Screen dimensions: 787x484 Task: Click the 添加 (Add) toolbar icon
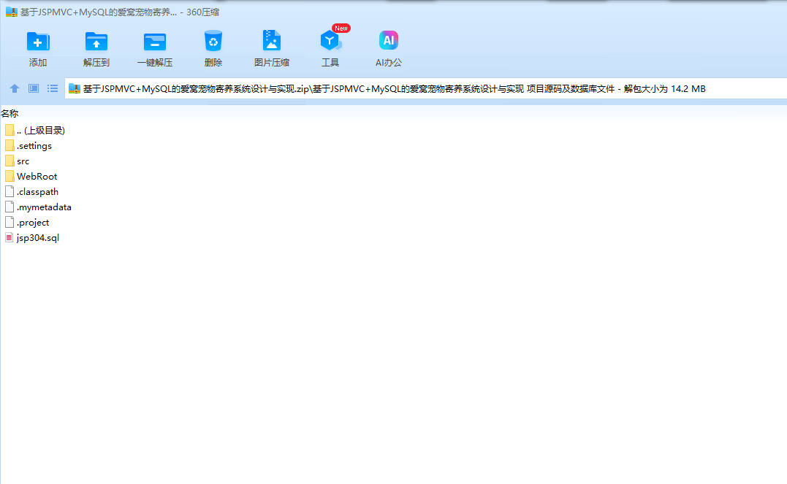click(38, 42)
